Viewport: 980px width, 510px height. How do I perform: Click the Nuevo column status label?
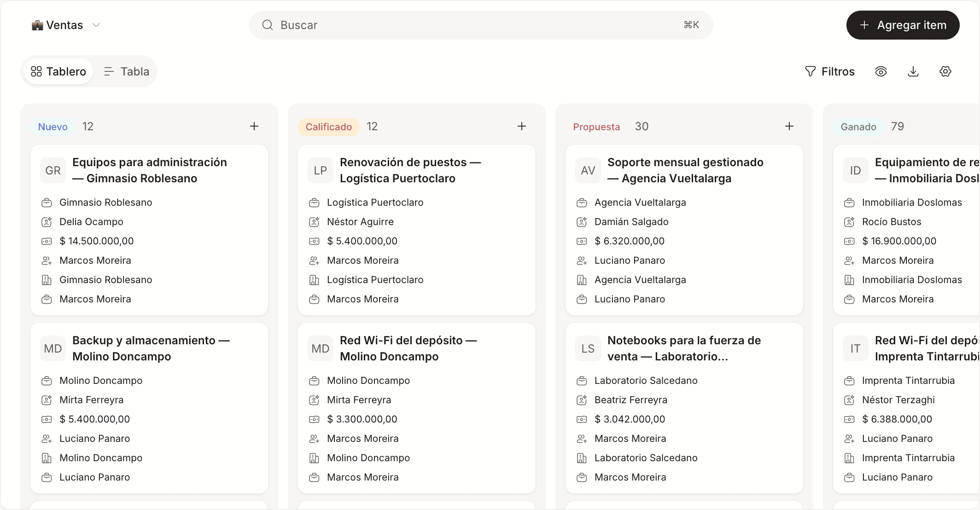click(x=53, y=127)
